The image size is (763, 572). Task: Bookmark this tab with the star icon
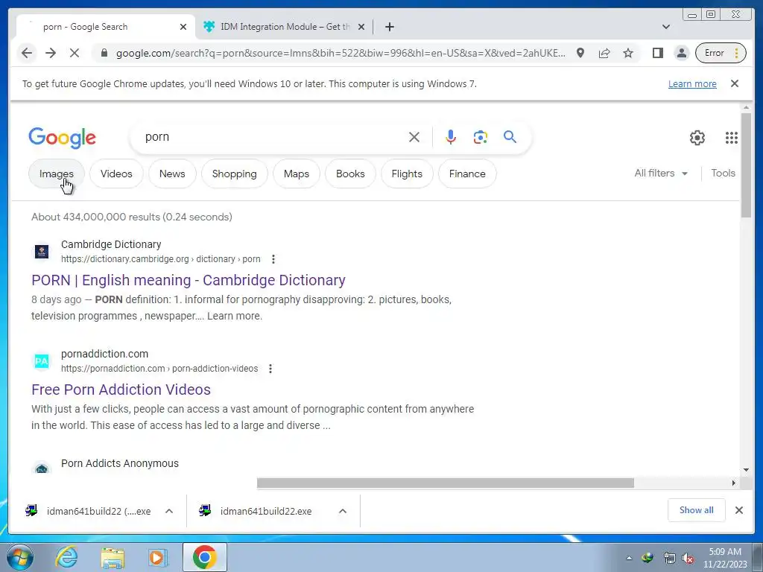coord(628,53)
